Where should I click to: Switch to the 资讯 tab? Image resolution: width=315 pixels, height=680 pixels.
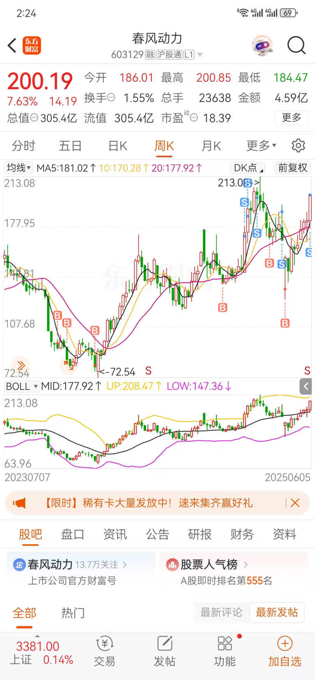coord(115,534)
